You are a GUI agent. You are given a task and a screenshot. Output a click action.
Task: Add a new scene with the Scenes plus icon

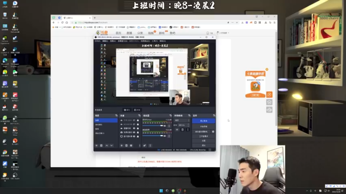(96, 146)
